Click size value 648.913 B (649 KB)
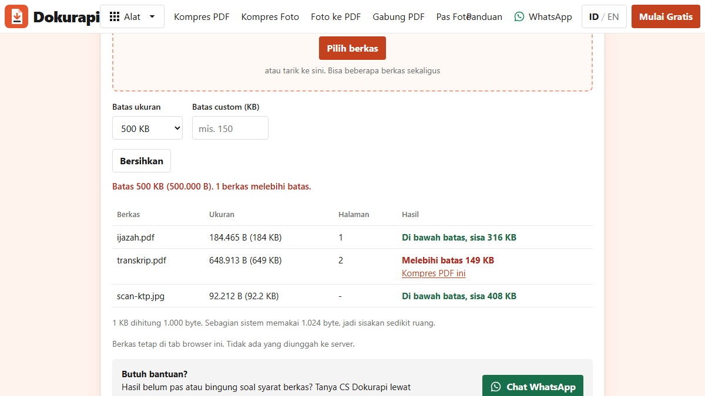The width and height of the screenshot is (705, 396). pyautogui.click(x=246, y=260)
